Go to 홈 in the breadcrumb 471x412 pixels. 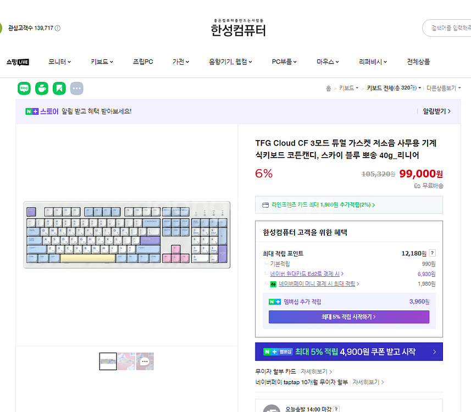coord(328,88)
